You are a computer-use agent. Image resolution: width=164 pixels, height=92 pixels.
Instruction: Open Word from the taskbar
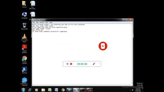pyautogui.click(x=56, y=90)
